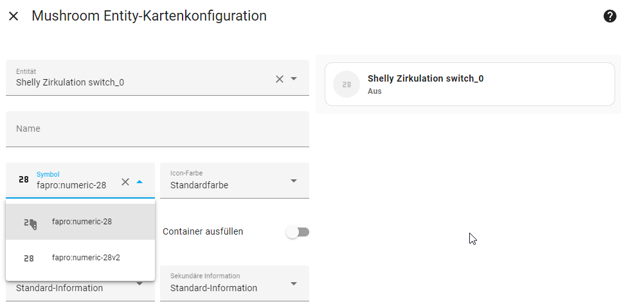The width and height of the screenshot is (621, 304).
Task: Toggle the Container ausfüllen switch
Action: coord(298,231)
